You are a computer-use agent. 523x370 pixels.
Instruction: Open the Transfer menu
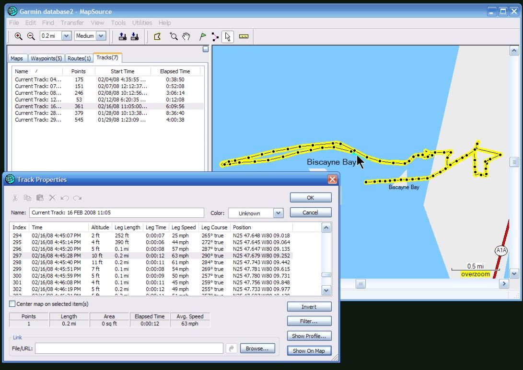72,22
